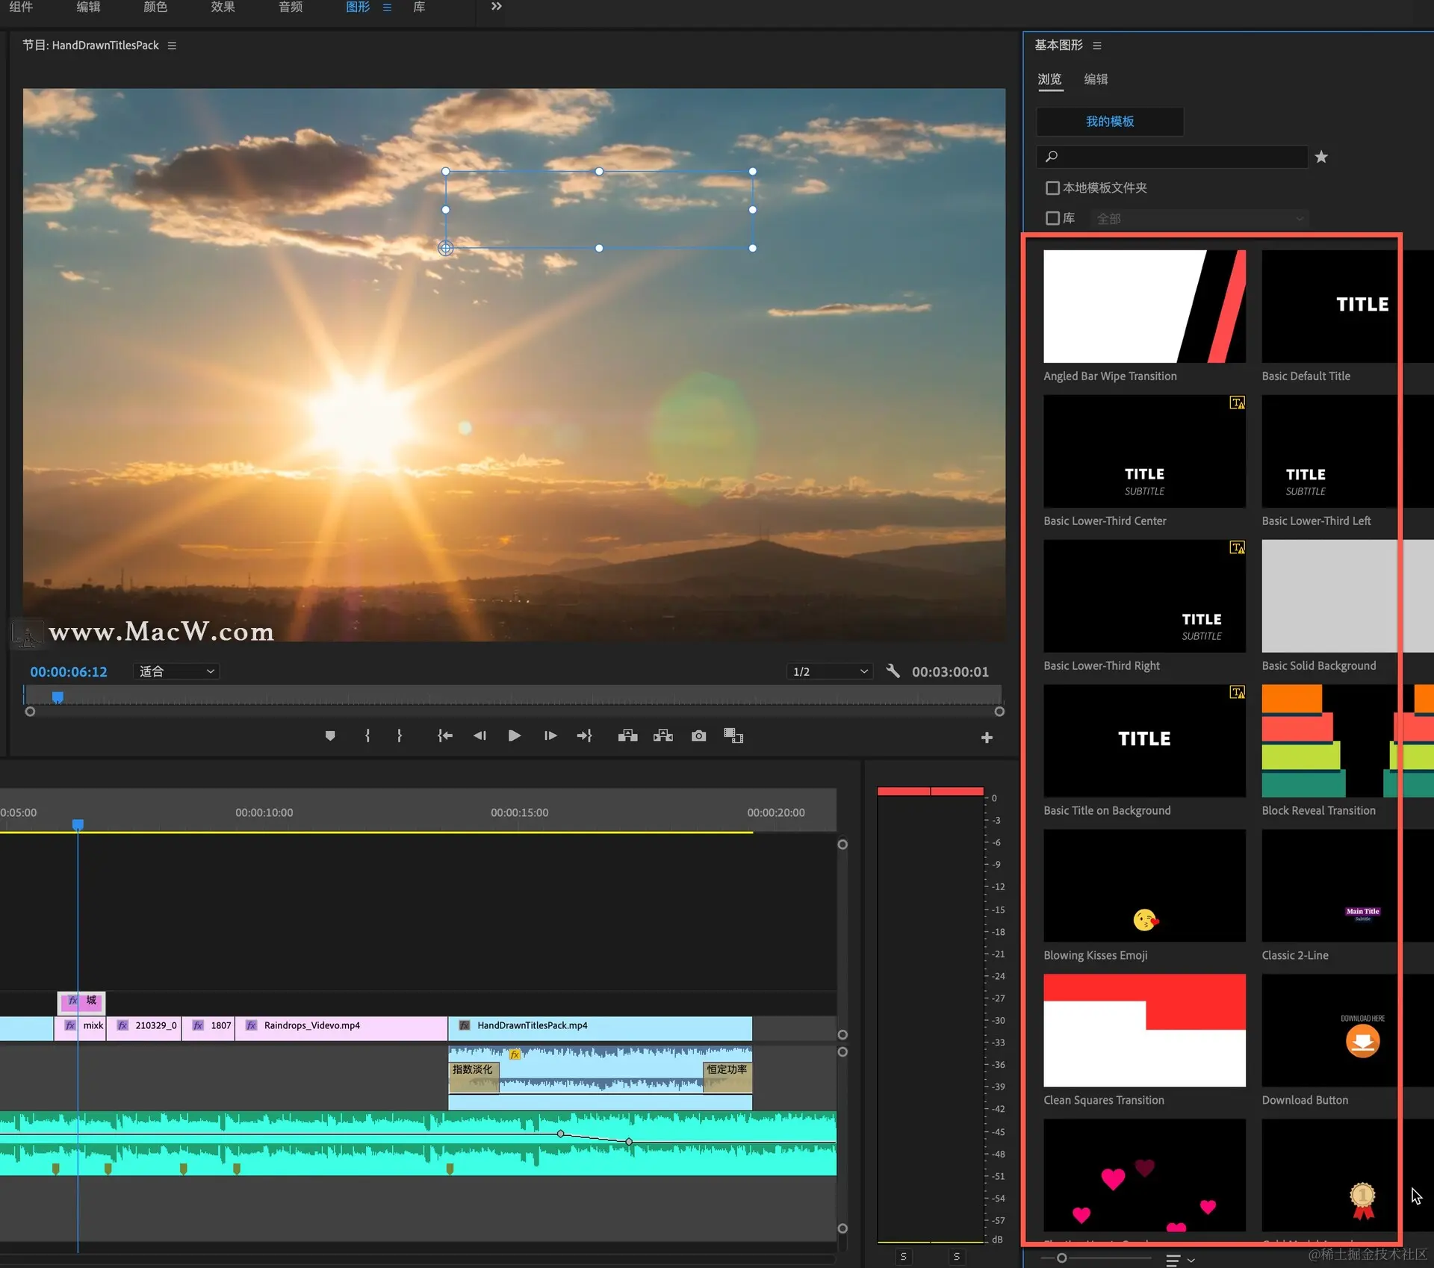
Task: Click the Go to In point icon
Action: 444,736
